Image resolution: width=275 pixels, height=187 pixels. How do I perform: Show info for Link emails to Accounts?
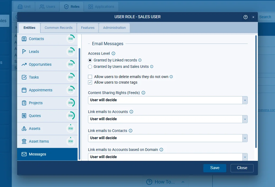(x=131, y=112)
